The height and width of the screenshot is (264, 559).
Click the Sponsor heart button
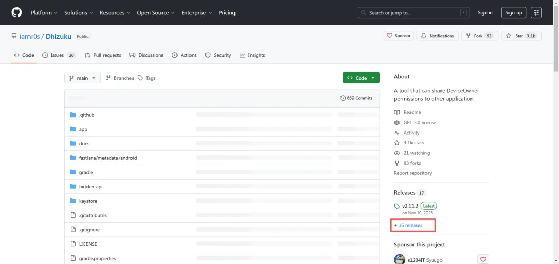tap(398, 36)
